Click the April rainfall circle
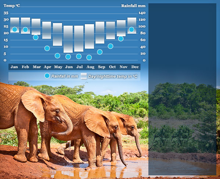Viewport: 220px width, 179px height. pos(47,48)
